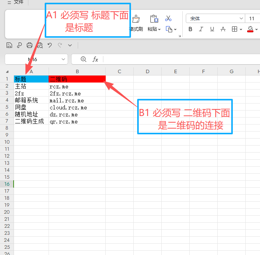This screenshot has width=260, height=255.
Task: Click the red header cell 二维码
Action: (77, 79)
